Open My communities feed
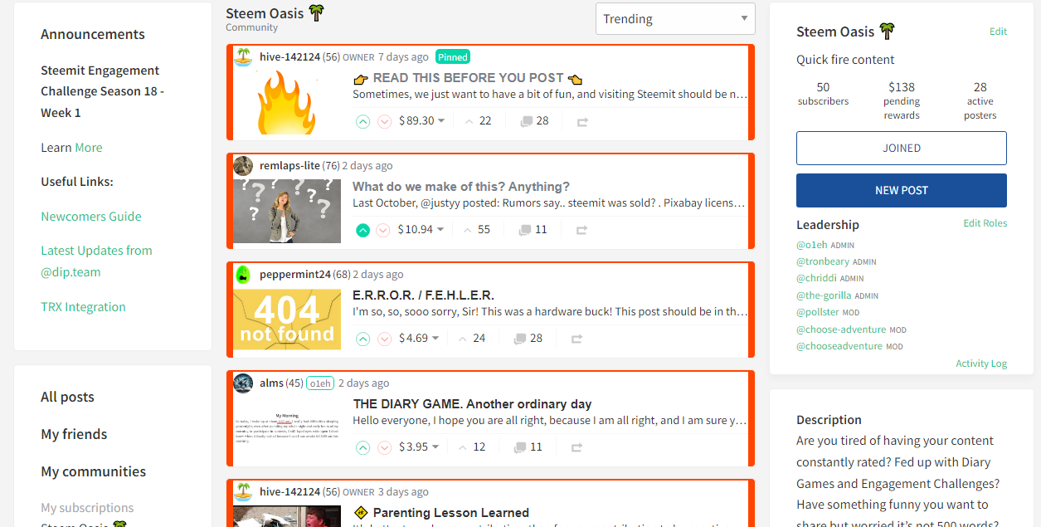The height and width of the screenshot is (527, 1041). point(93,471)
